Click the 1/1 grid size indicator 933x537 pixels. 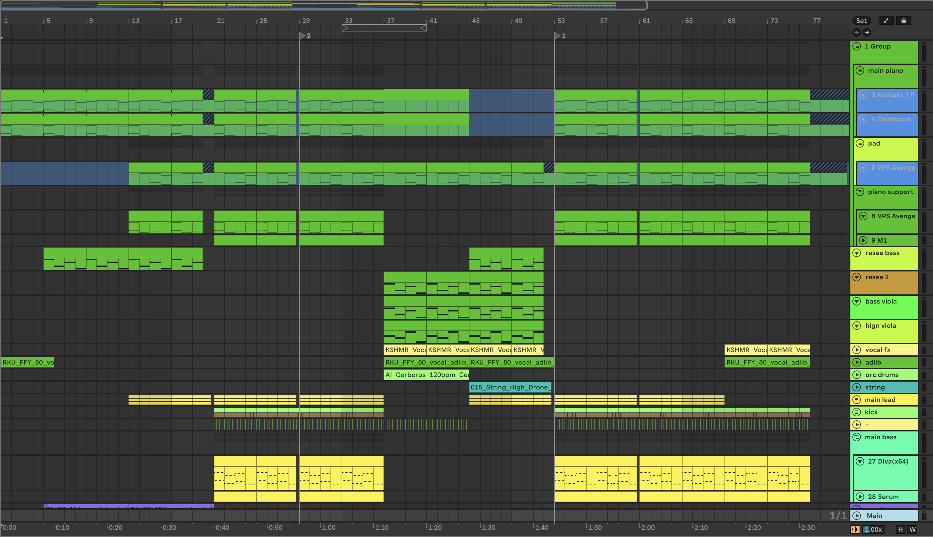coord(838,516)
